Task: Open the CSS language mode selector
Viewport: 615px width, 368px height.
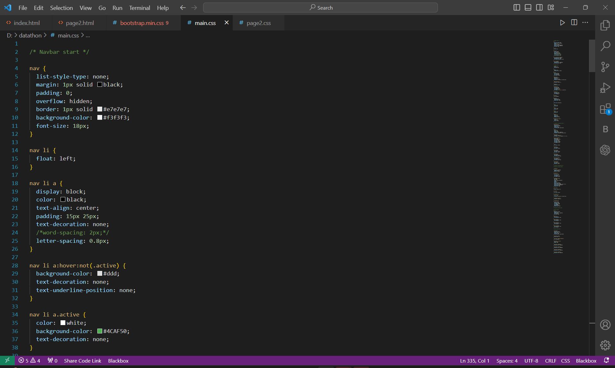Action: point(565,361)
